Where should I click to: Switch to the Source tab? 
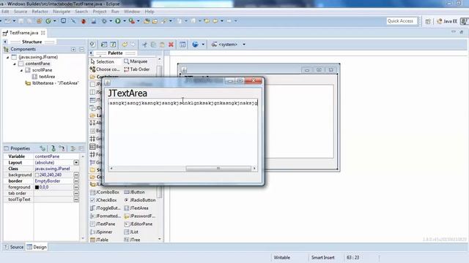pyautogui.click(x=14, y=247)
